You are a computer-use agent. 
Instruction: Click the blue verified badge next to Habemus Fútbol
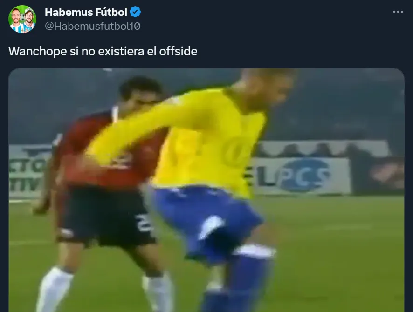tap(135, 12)
